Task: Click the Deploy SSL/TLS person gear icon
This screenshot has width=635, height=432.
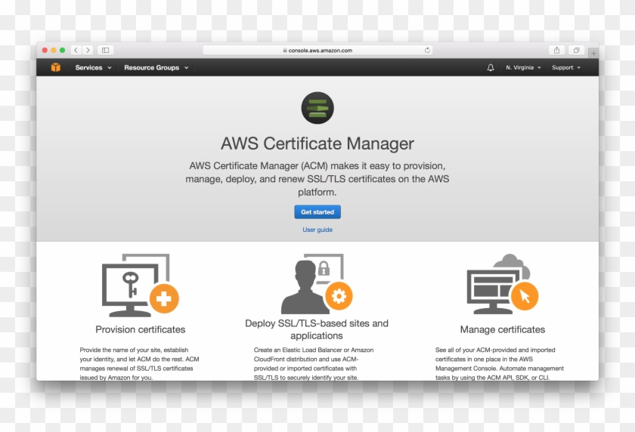Action: tap(317, 283)
